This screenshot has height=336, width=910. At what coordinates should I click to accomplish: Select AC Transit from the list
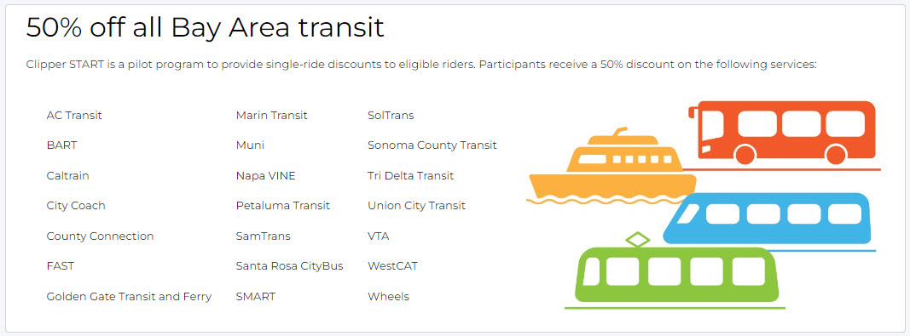[74, 116]
